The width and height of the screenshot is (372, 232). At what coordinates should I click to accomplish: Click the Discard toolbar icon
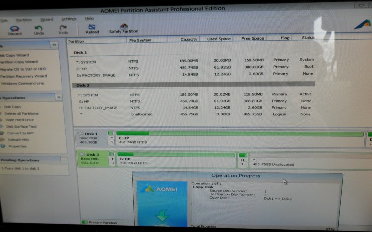15,31
